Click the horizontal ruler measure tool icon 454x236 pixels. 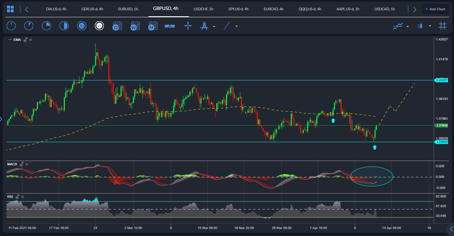click(x=170, y=26)
